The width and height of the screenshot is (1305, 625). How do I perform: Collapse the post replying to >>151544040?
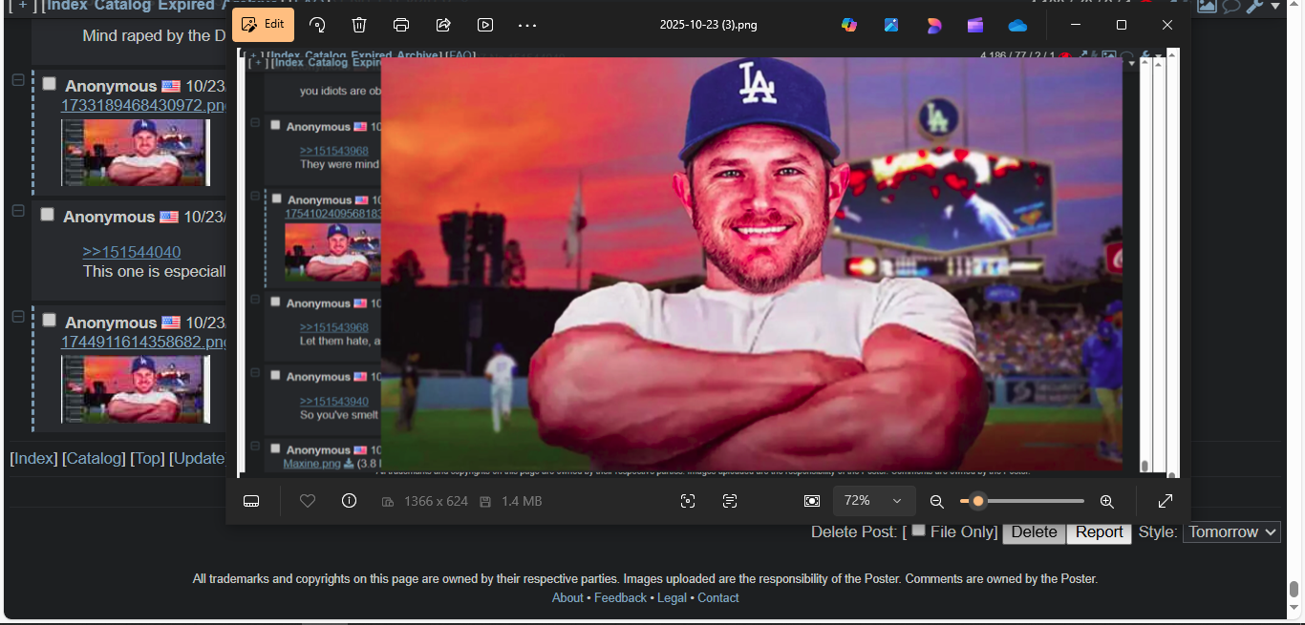point(18,211)
